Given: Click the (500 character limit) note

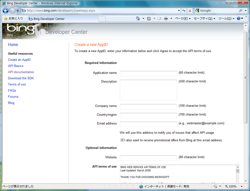Looking at the screenshot, I should coord(192,81).
